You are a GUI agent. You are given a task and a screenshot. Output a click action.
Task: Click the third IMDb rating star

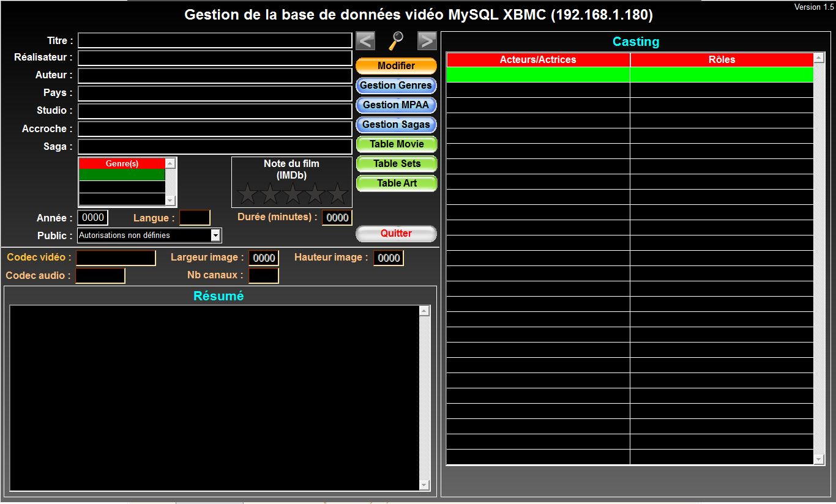click(x=293, y=195)
